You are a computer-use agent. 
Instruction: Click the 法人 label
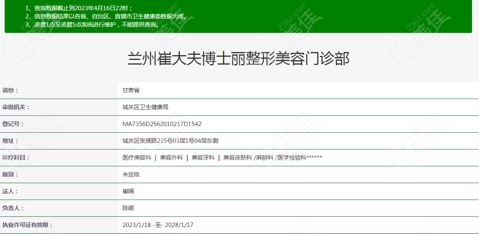click(10, 191)
